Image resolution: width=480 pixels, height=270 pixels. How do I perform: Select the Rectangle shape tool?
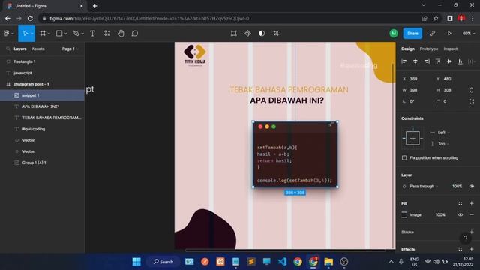click(x=59, y=33)
